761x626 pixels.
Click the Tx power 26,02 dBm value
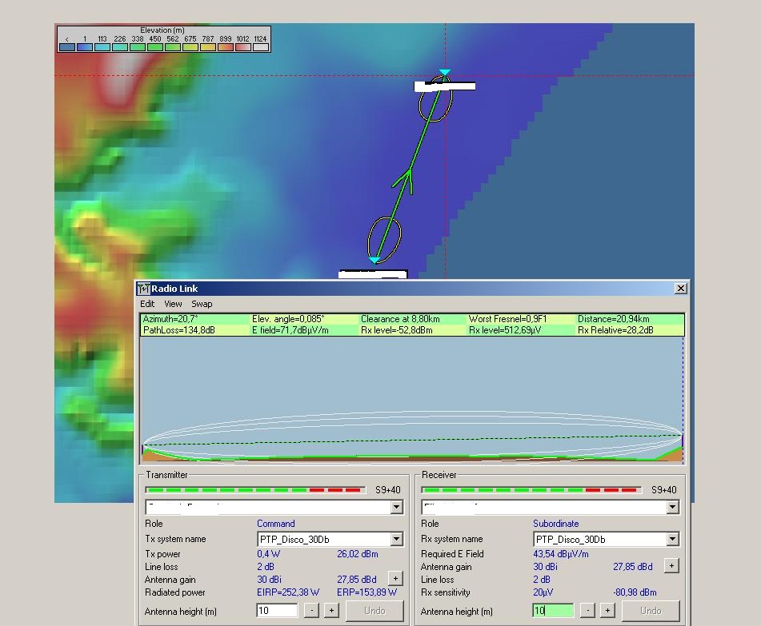pyautogui.click(x=357, y=554)
